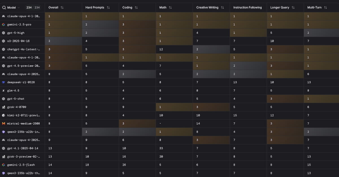Click Instruction Following rank 13 for deepseek-r1-0528
The image size is (339, 177).
click(x=235, y=82)
